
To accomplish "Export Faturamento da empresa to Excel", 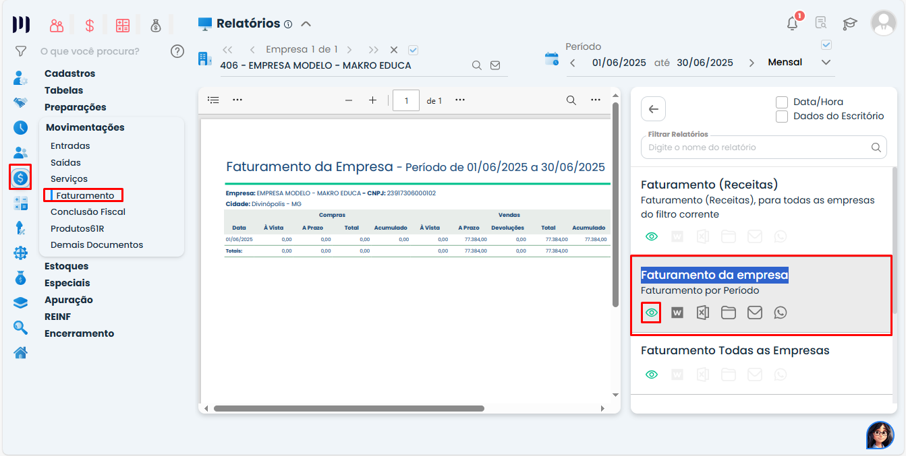I will [x=703, y=312].
